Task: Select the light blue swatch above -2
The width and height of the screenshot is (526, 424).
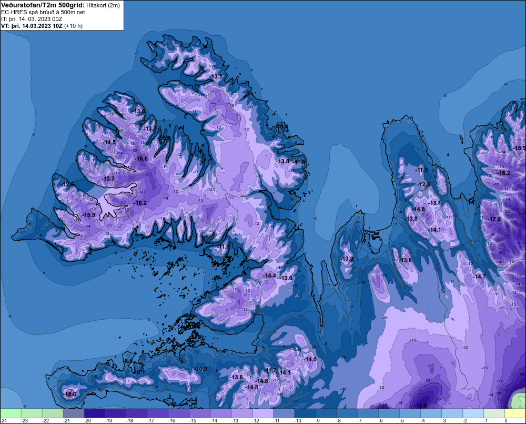Action: 473,413
